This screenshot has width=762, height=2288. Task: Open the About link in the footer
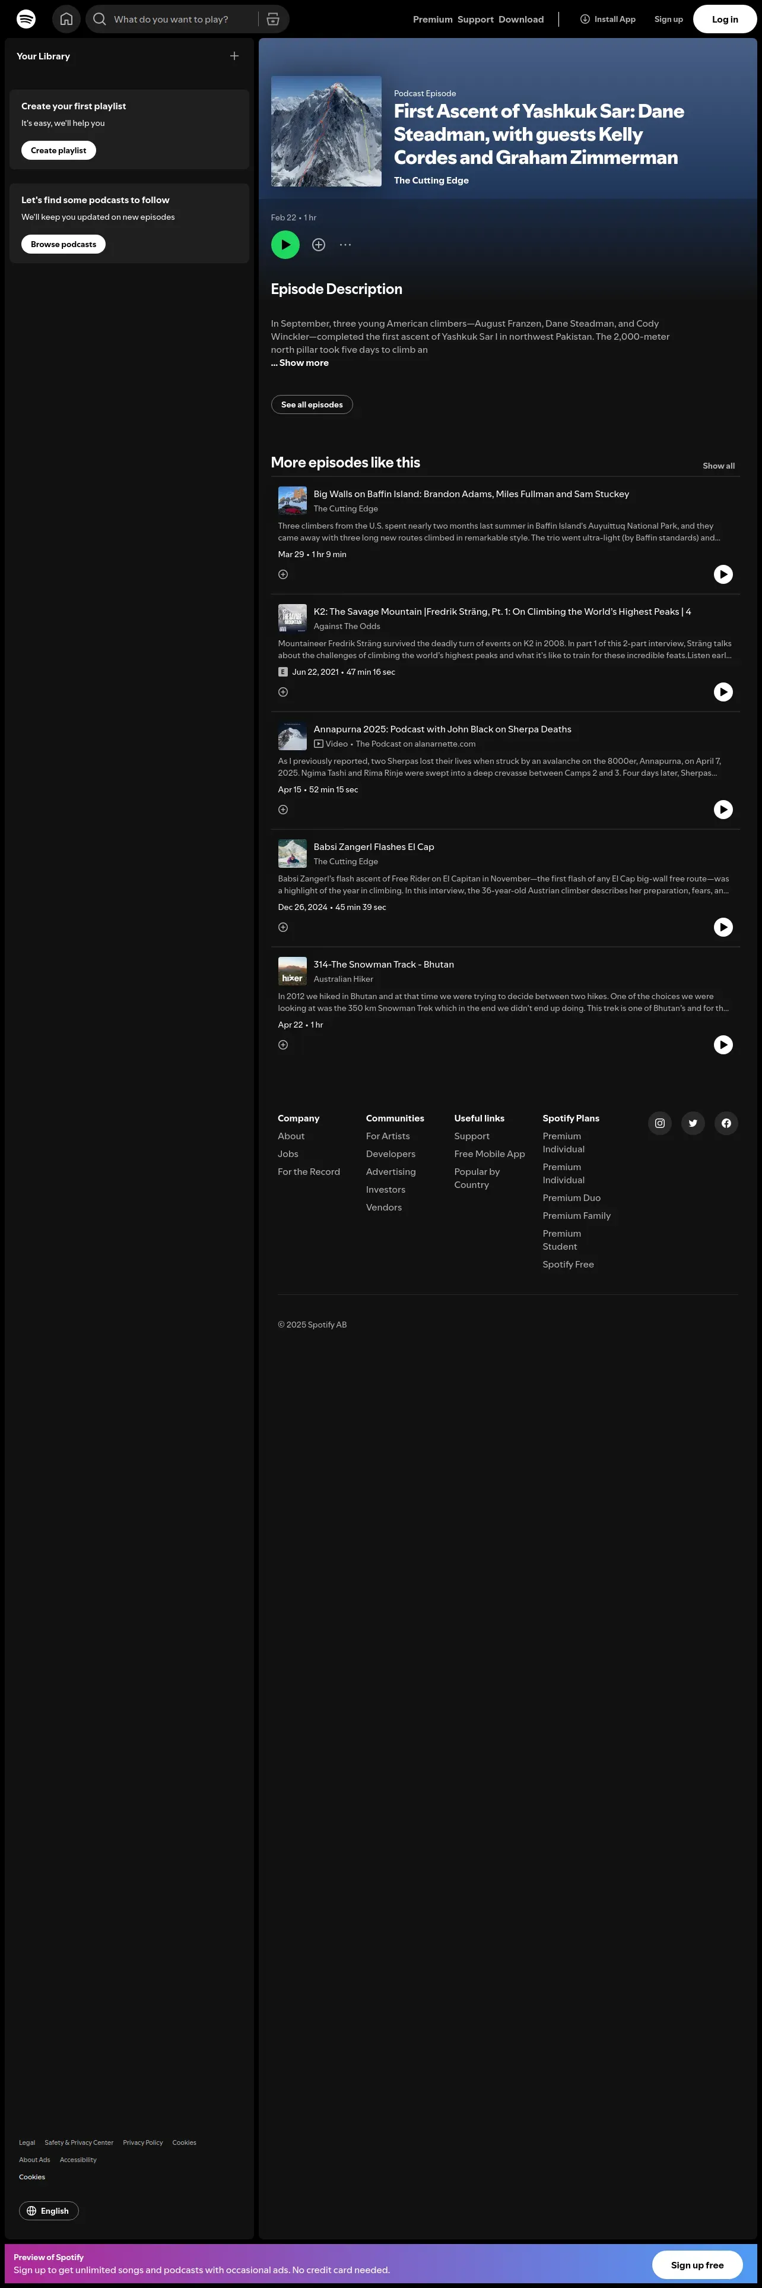[x=291, y=1136]
